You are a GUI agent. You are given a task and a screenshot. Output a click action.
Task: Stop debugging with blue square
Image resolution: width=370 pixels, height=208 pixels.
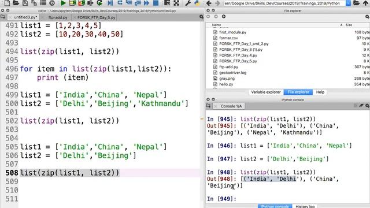pyautogui.click(x=156, y=3)
